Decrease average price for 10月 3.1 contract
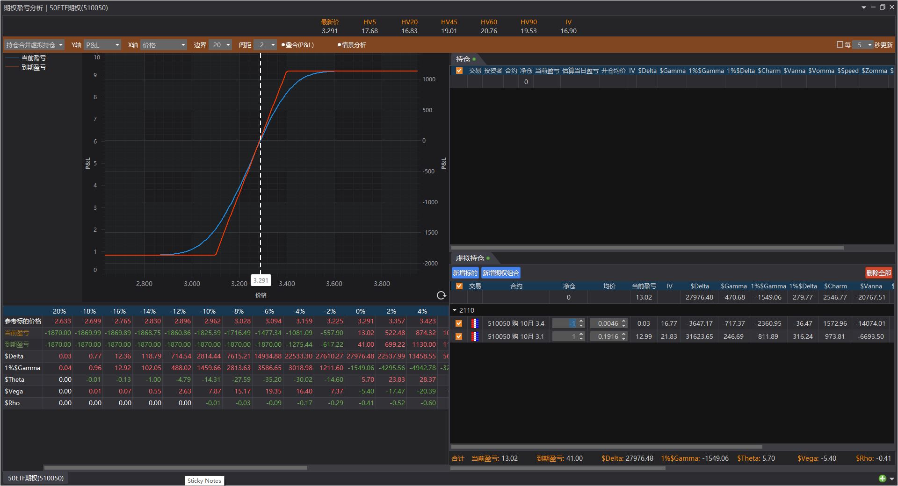The width and height of the screenshot is (898, 486). [x=624, y=339]
